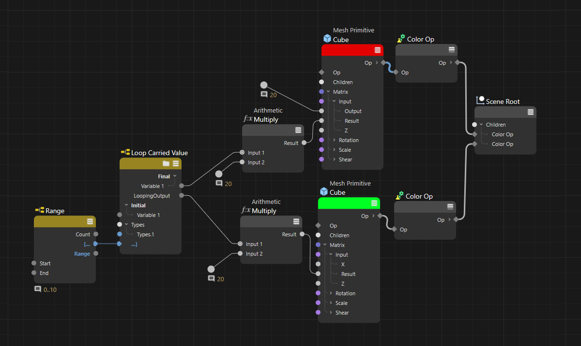Select the 0..10 comment text below Range
Screen dimensions: 581x346
[x=50, y=289]
